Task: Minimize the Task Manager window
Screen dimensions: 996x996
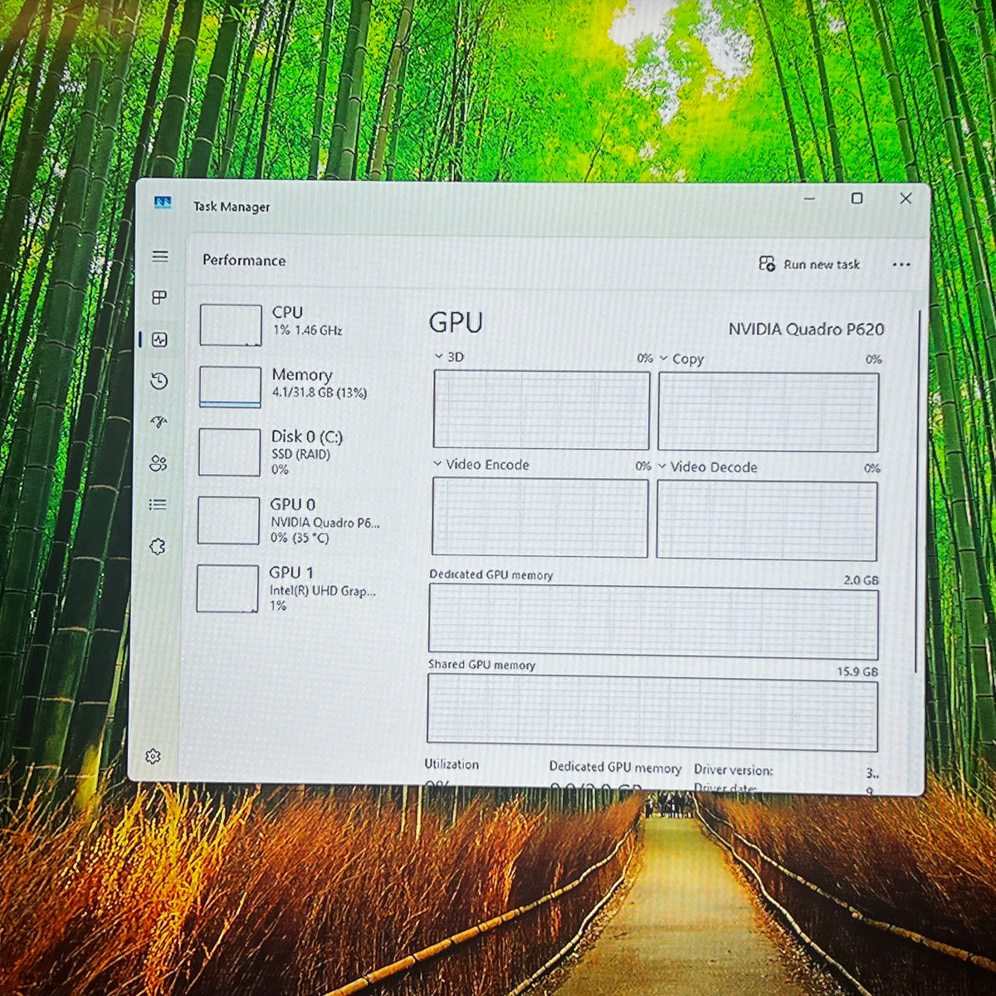Action: [809, 198]
